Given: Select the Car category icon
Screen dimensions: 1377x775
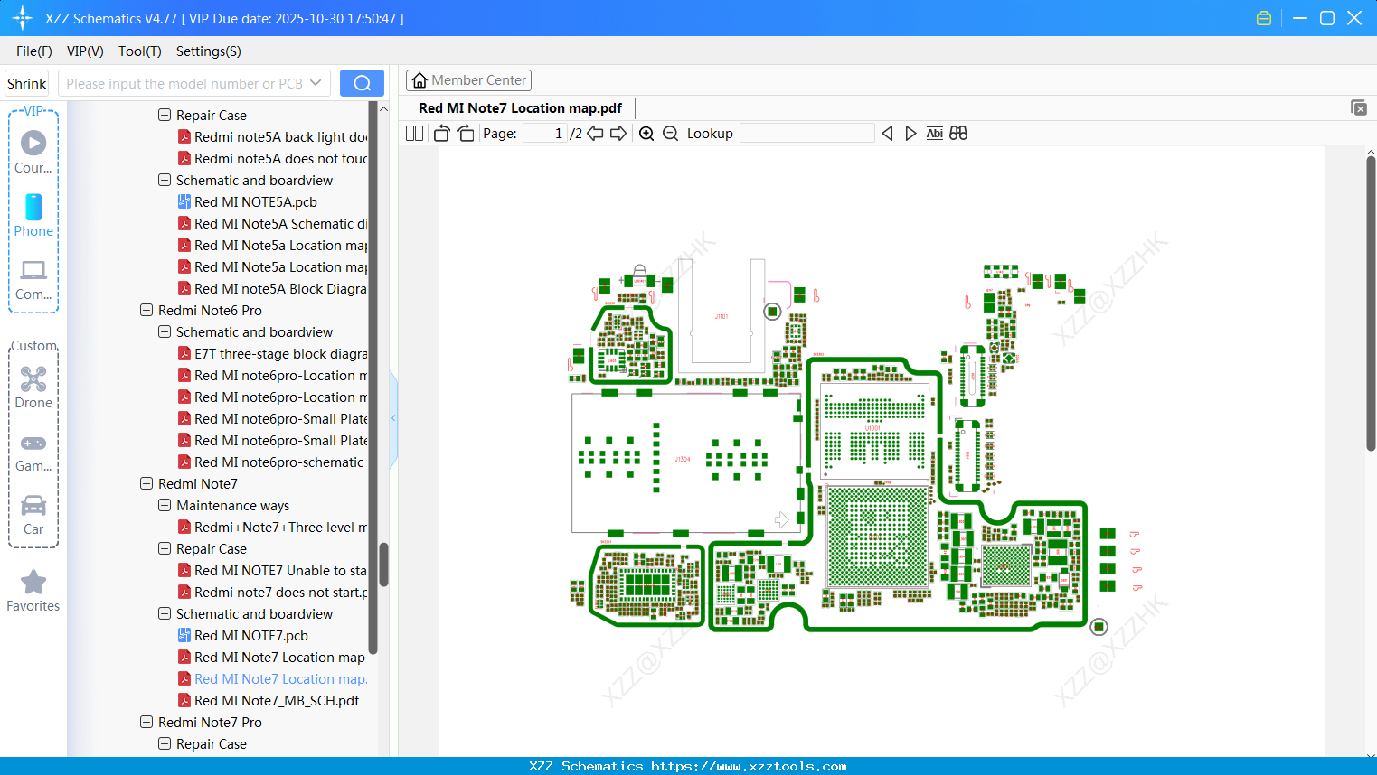Looking at the screenshot, I should click(33, 514).
